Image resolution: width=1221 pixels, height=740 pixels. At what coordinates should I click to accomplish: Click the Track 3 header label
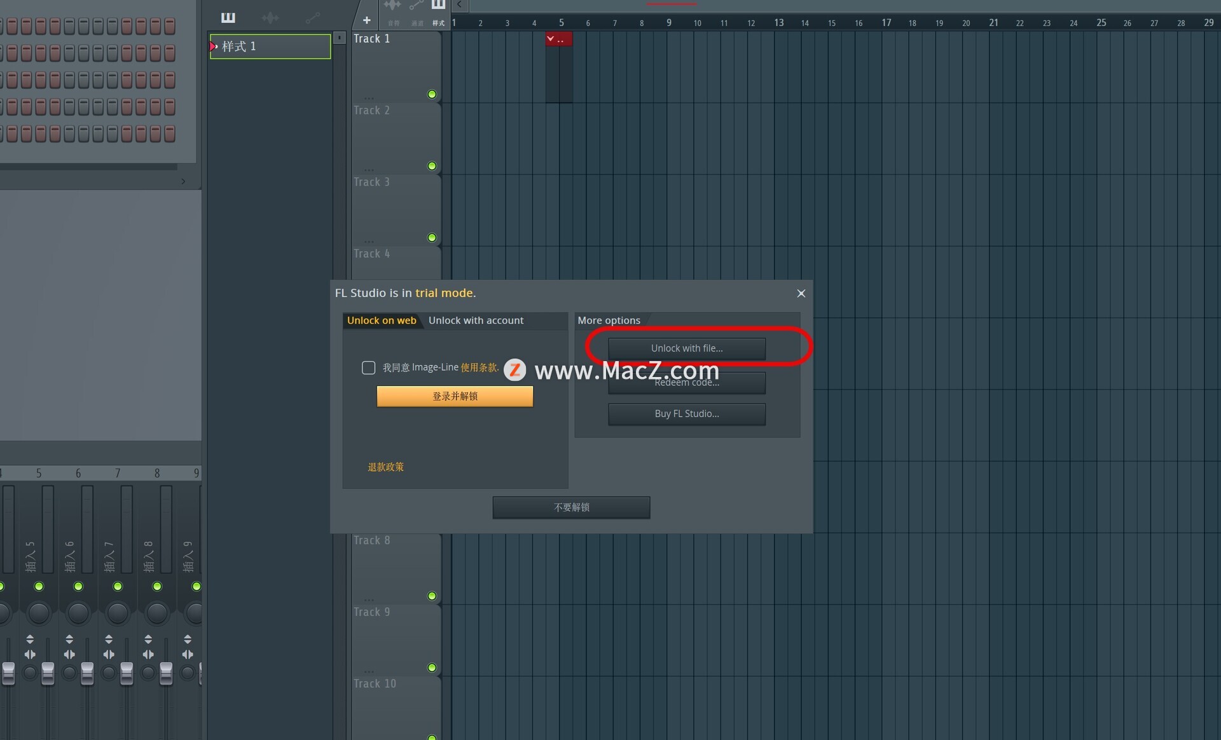click(371, 182)
